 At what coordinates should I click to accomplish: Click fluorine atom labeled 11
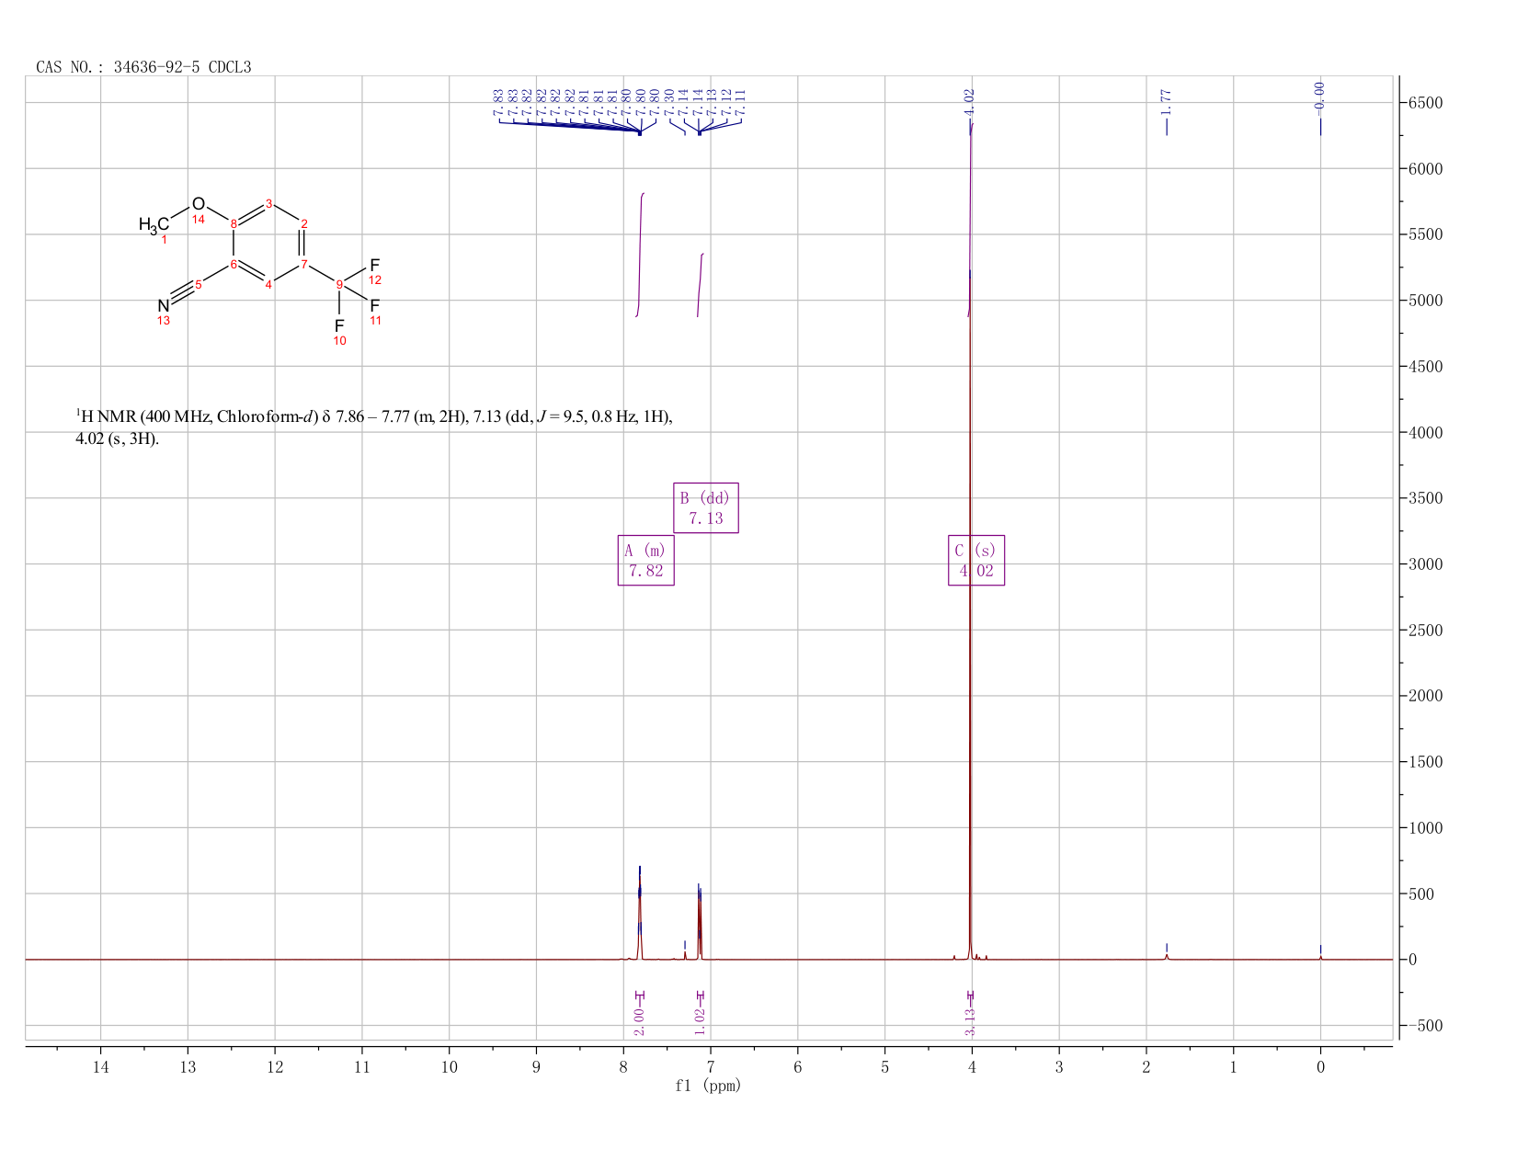tap(374, 305)
